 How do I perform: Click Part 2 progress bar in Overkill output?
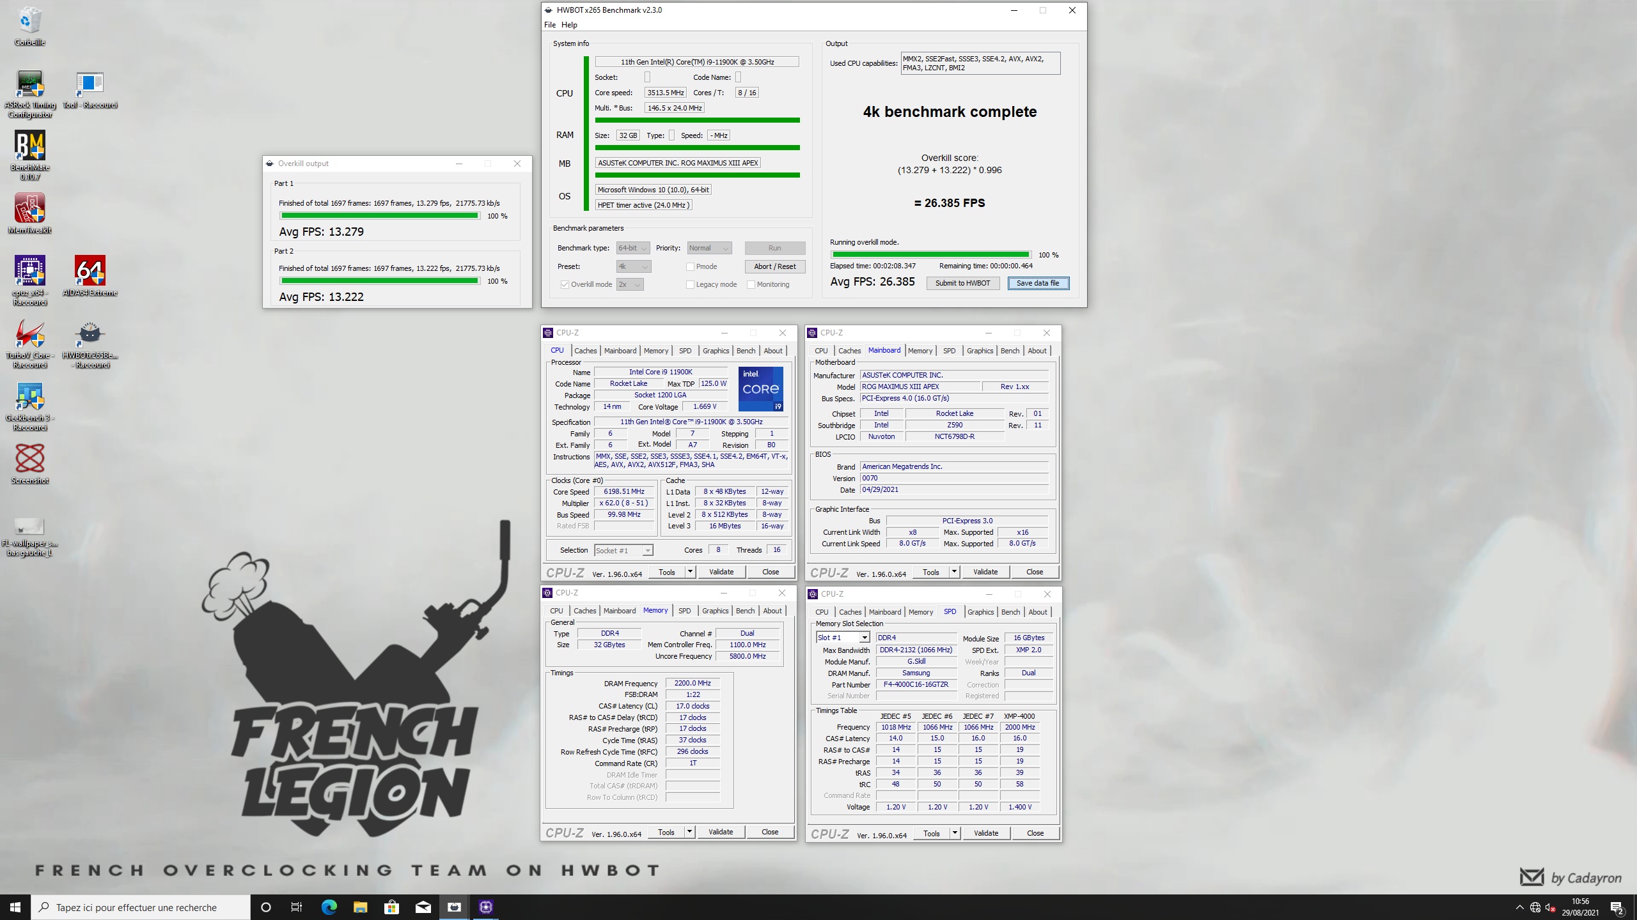[x=380, y=281]
